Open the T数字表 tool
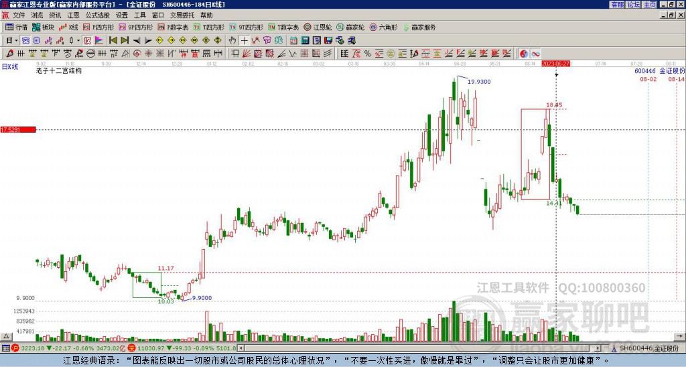The width and height of the screenshot is (686, 367). (x=283, y=27)
